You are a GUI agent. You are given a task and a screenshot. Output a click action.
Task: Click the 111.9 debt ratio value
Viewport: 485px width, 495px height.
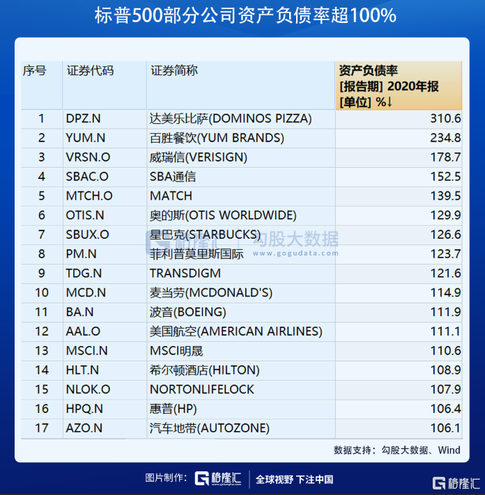click(x=445, y=312)
